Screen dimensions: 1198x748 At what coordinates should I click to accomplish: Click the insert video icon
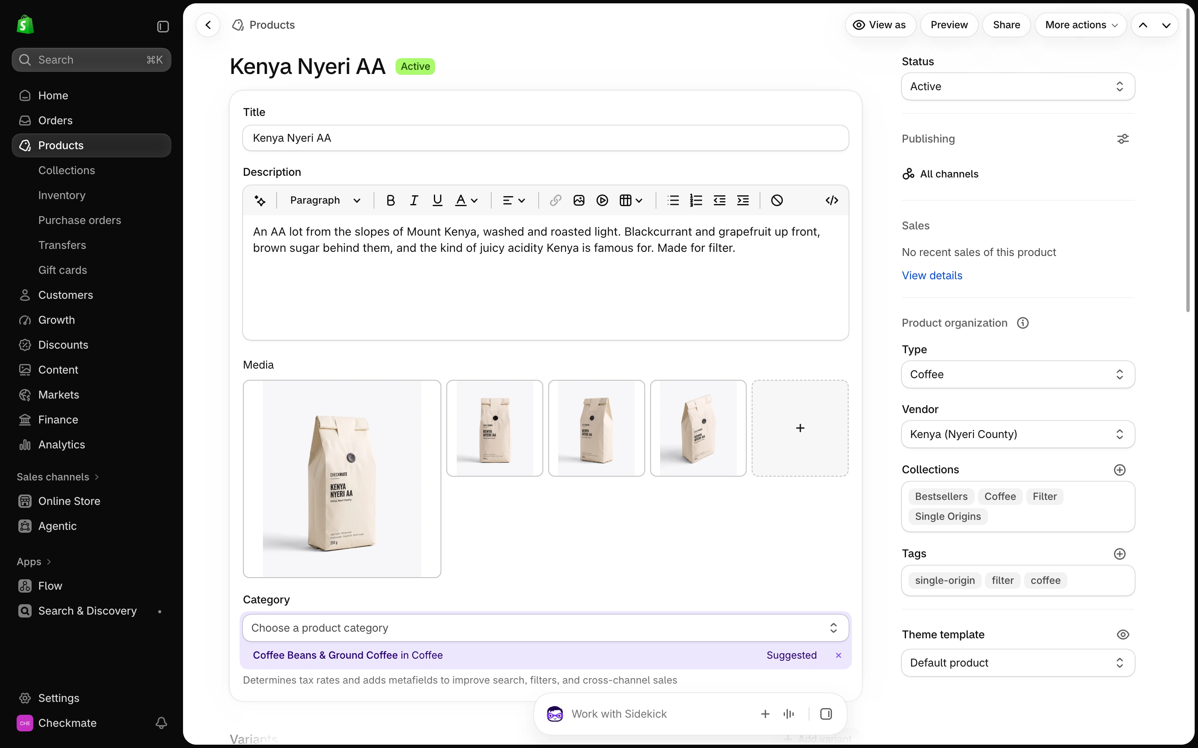[602, 200]
